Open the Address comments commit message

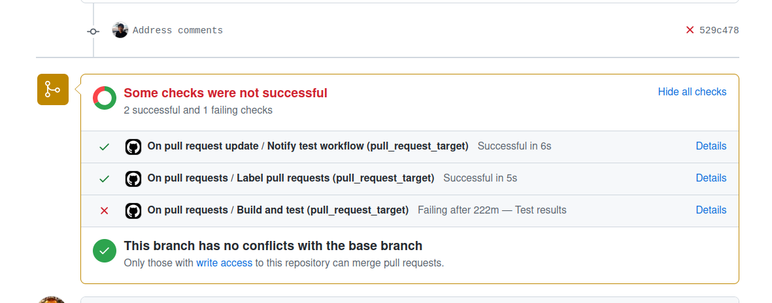click(178, 31)
